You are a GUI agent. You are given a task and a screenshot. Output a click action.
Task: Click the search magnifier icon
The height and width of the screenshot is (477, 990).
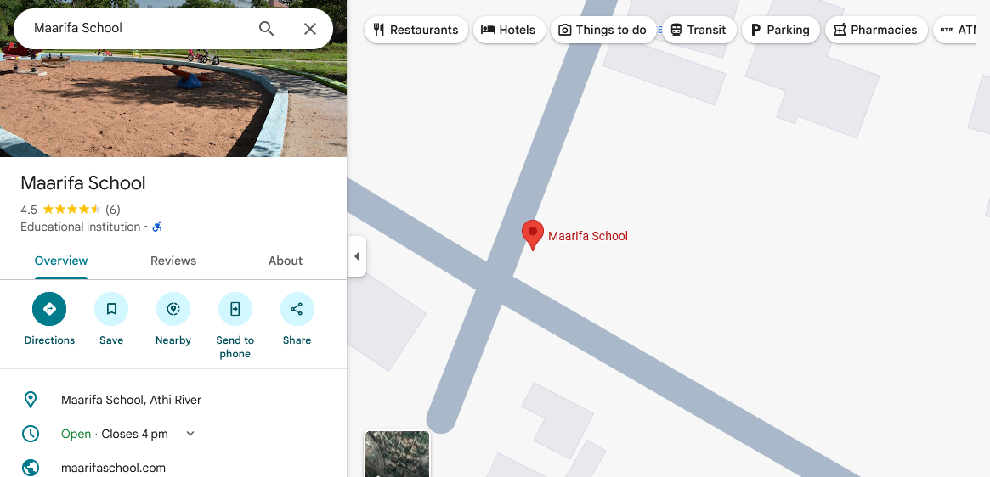pyautogui.click(x=267, y=29)
